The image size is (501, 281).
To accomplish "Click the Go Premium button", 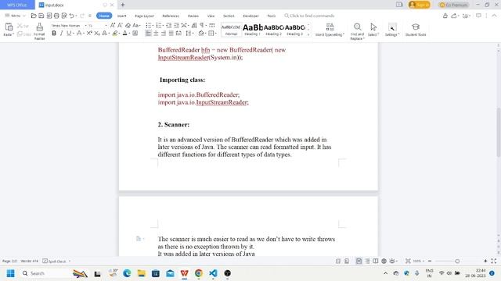I will (x=454, y=5).
